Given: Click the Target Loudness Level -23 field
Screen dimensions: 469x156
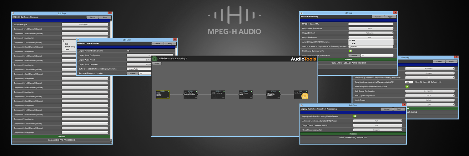Looking at the screenshot, I should [409, 82].
